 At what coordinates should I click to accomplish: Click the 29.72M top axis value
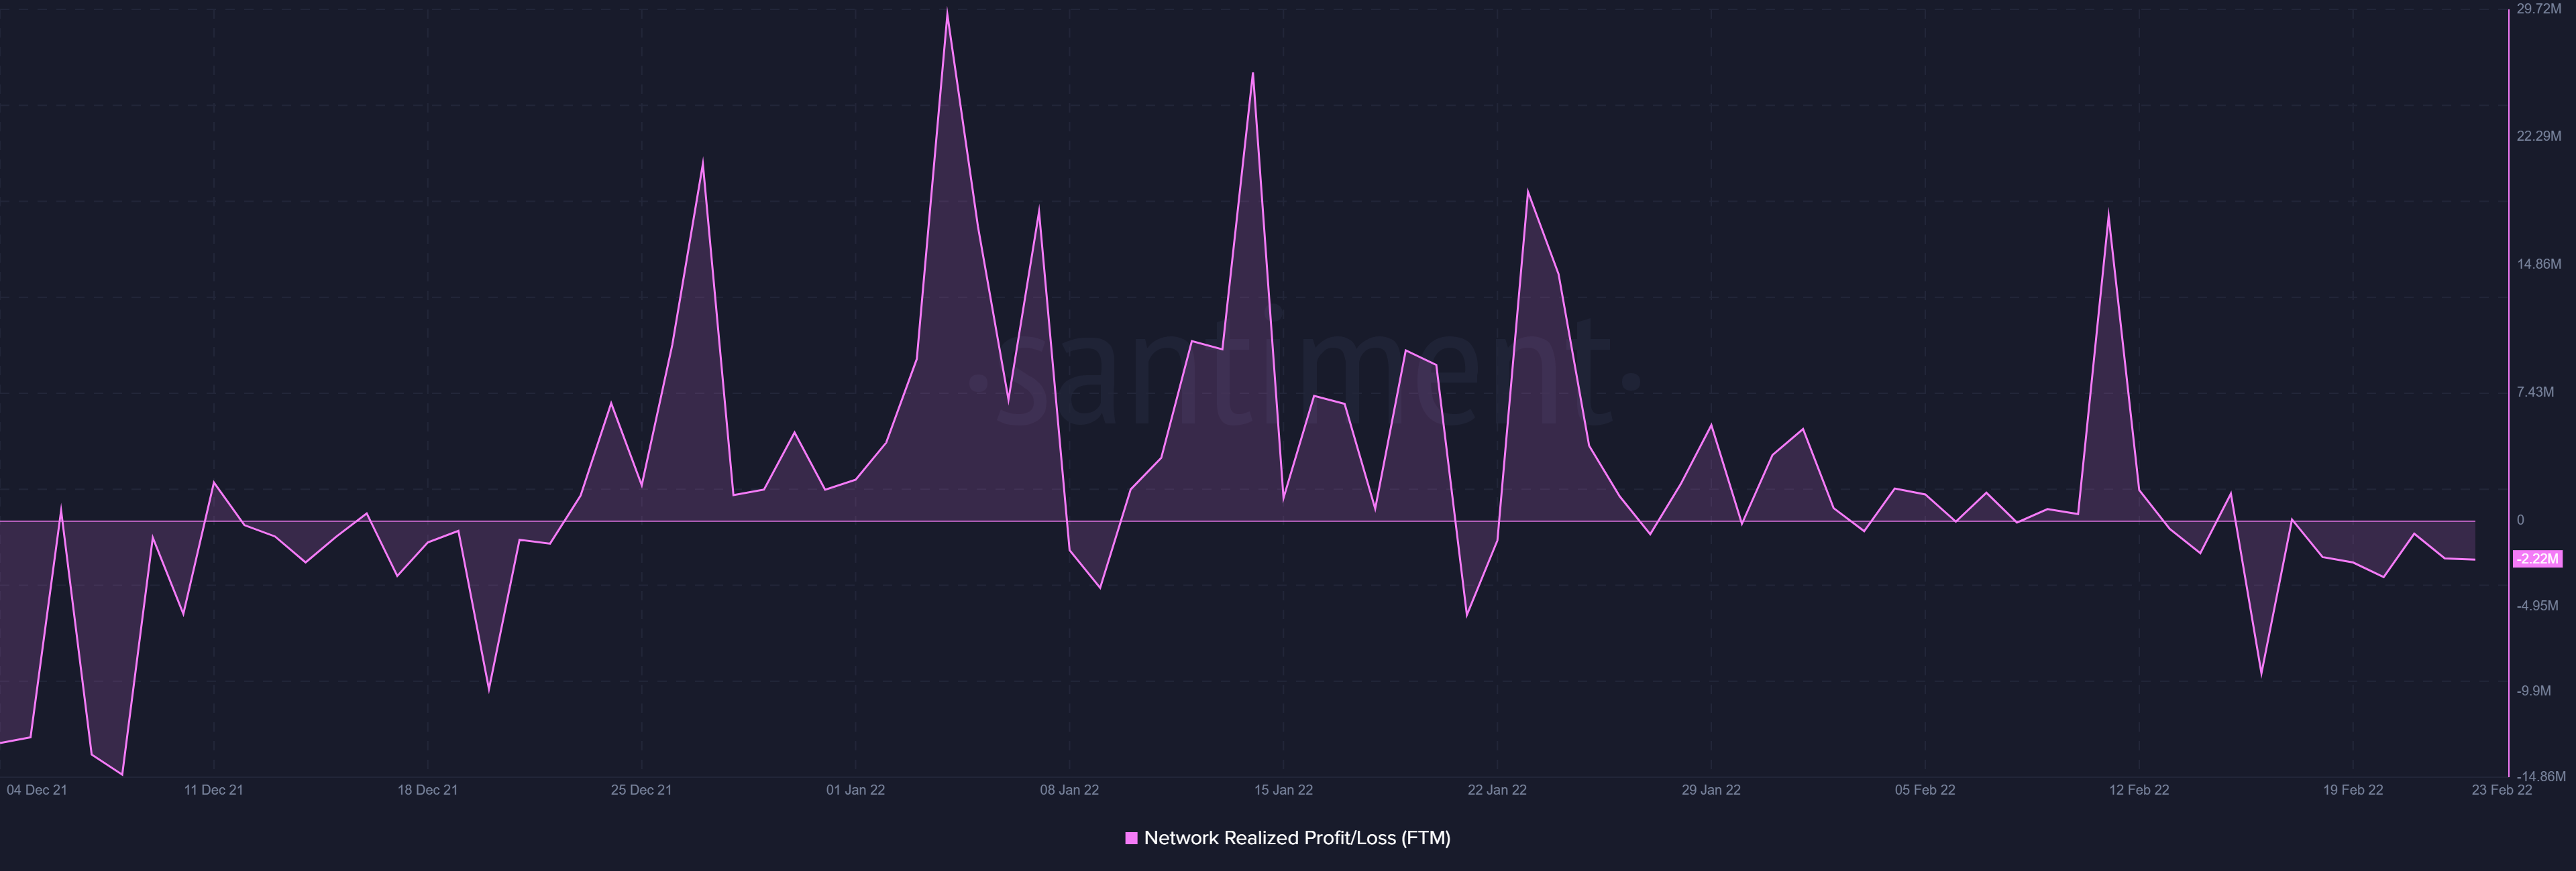tap(2539, 9)
